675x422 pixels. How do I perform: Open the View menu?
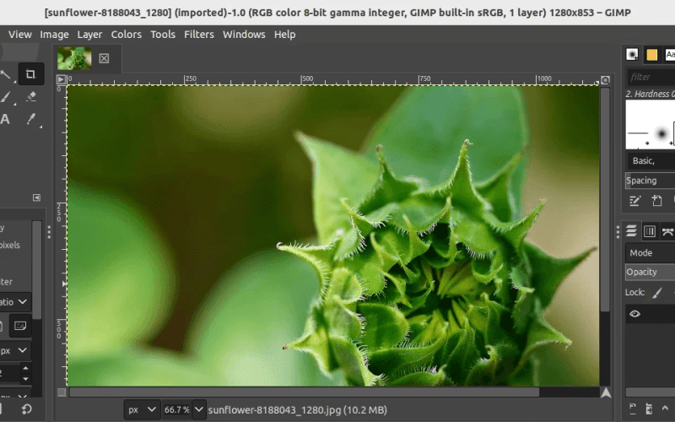tap(19, 35)
